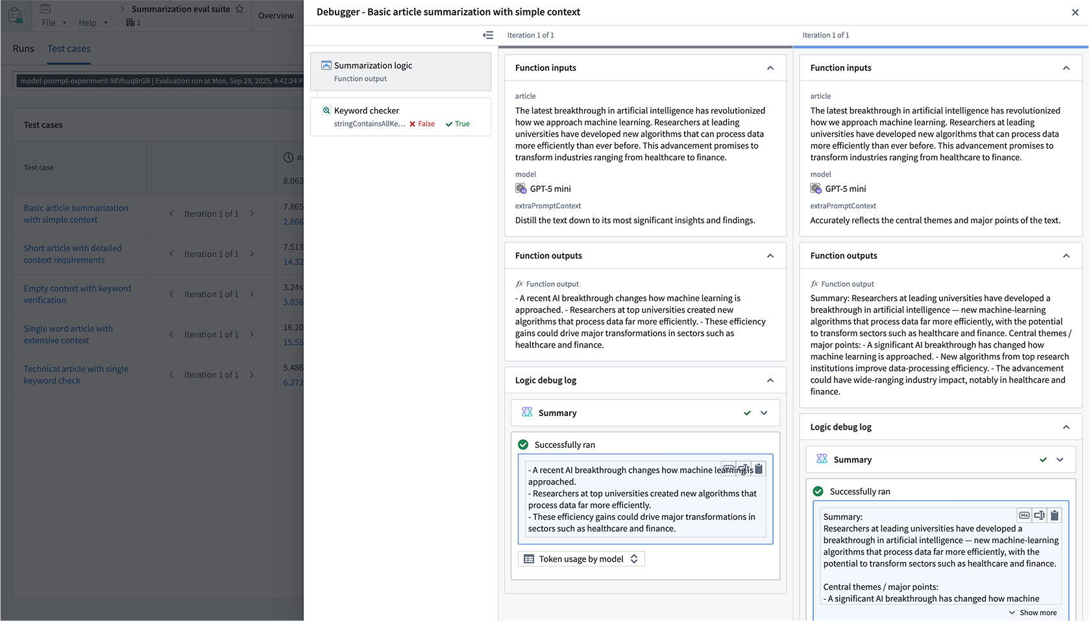Collapse left Logic debug log section

point(770,380)
